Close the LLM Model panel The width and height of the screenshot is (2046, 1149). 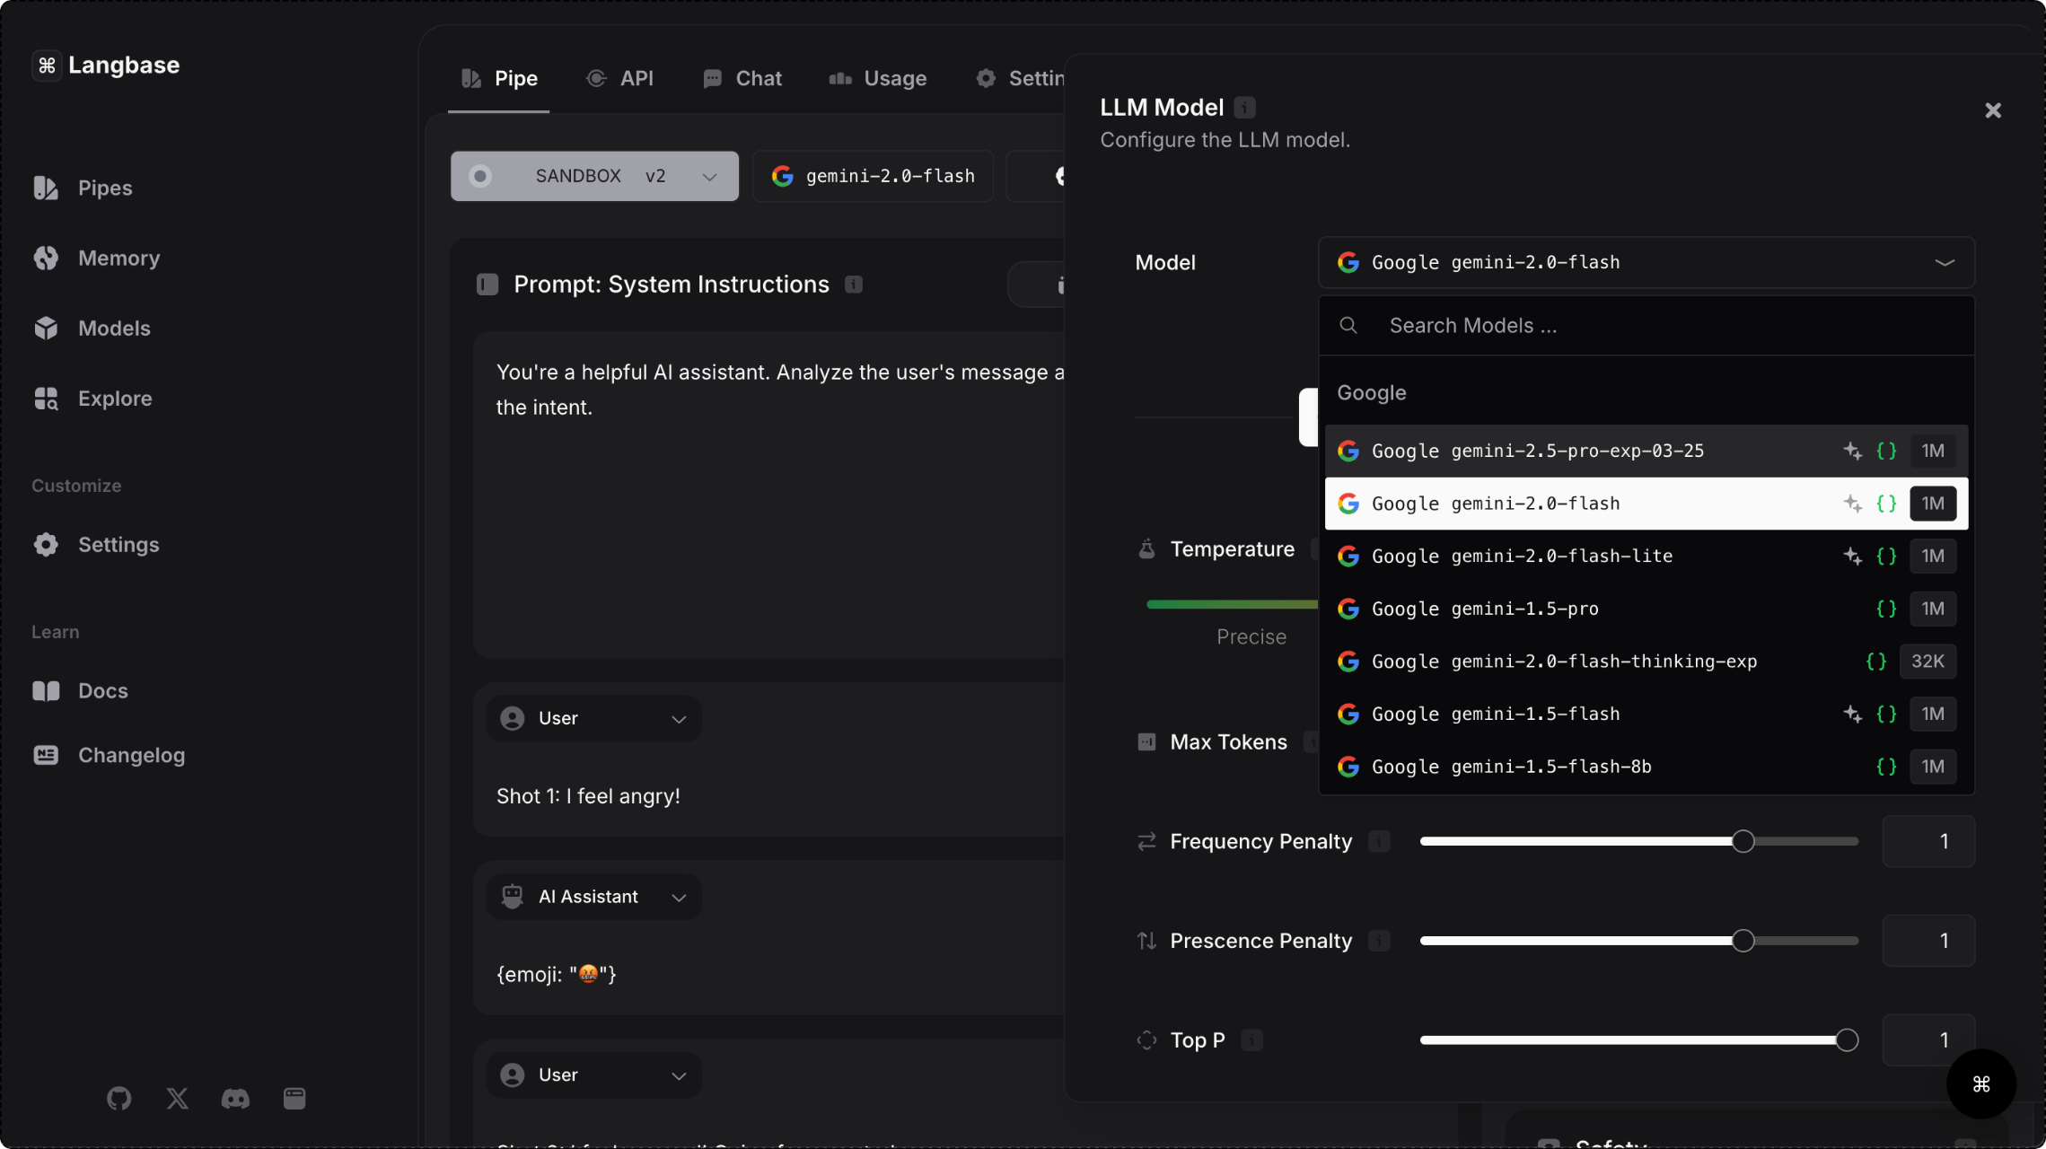pyautogui.click(x=1993, y=110)
